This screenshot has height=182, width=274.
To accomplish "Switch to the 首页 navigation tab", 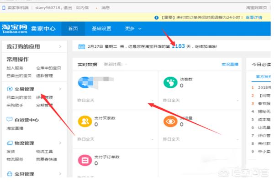I will (73, 29).
